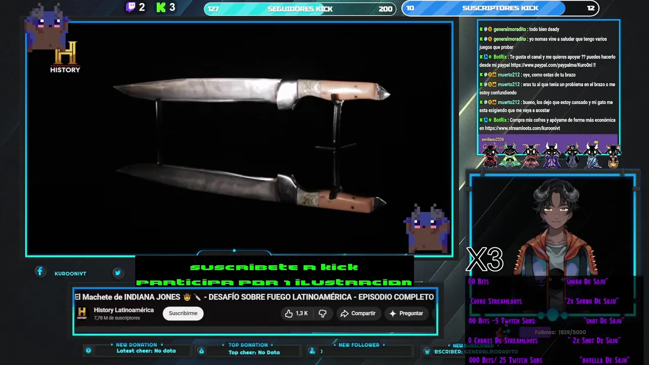Click the knife display video frame

click(x=239, y=139)
